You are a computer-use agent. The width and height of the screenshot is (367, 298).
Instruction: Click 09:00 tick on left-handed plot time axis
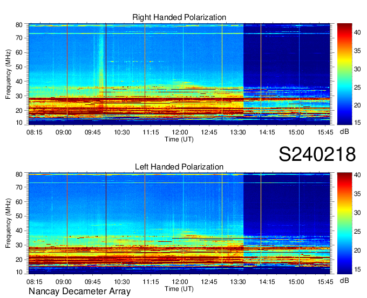point(64,281)
